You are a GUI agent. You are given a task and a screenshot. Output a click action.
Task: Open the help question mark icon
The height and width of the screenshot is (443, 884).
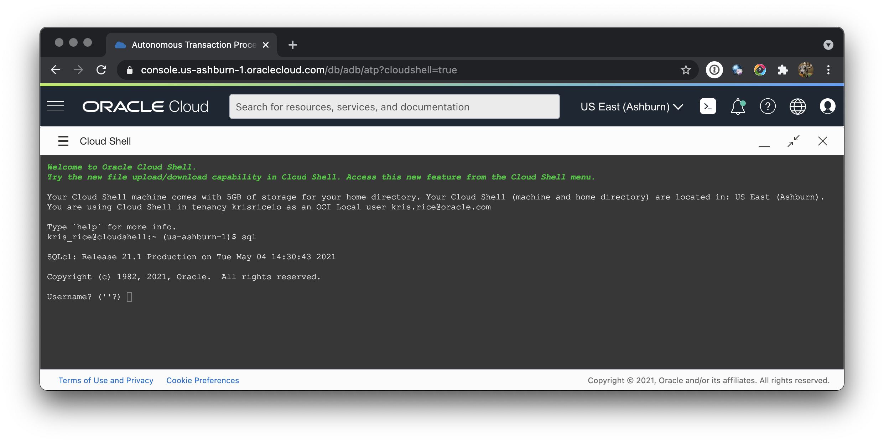pyautogui.click(x=768, y=106)
